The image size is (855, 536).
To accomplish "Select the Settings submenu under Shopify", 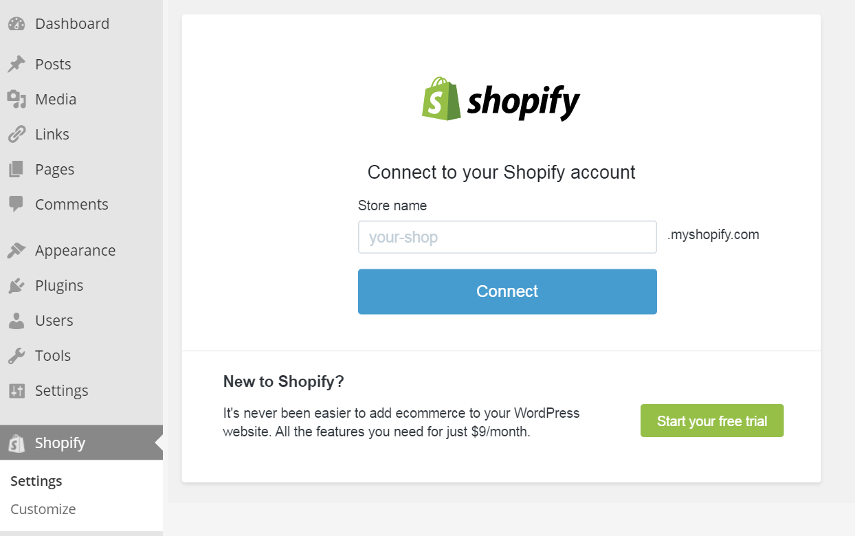I will (36, 481).
